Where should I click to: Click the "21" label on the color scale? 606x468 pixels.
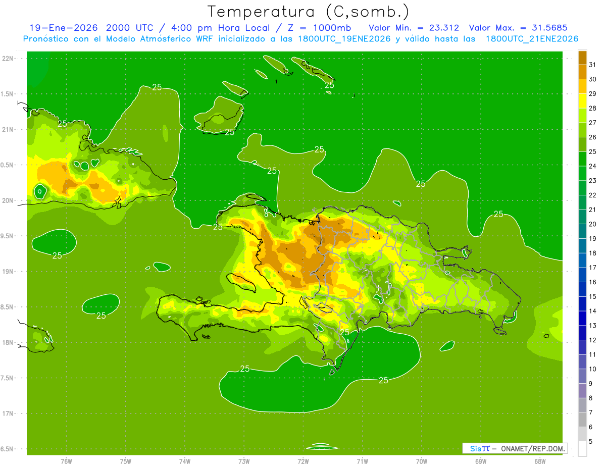click(593, 210)
